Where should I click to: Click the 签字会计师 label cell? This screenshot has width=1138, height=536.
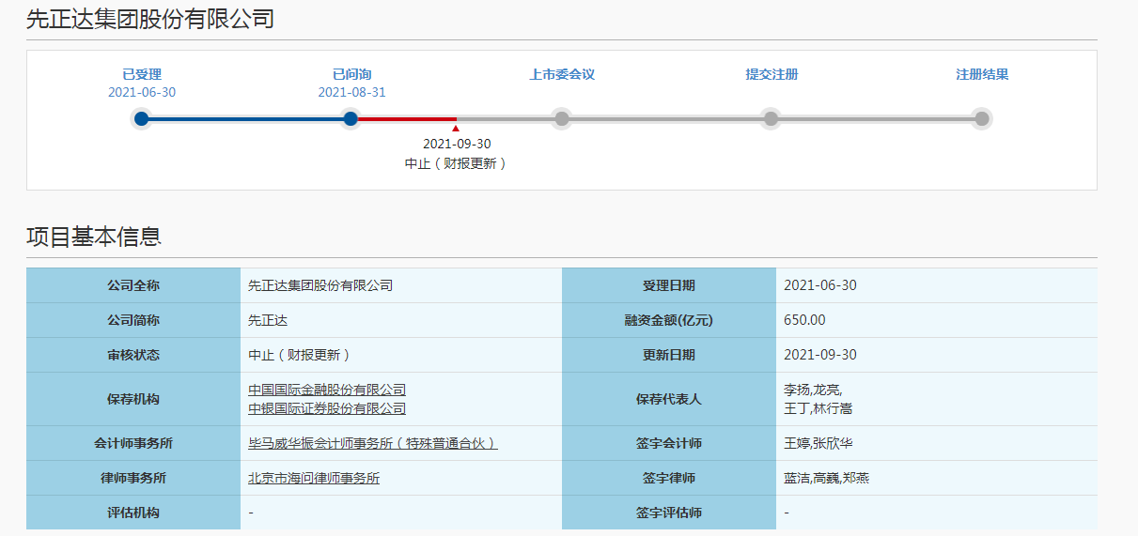tap(669, 443)
